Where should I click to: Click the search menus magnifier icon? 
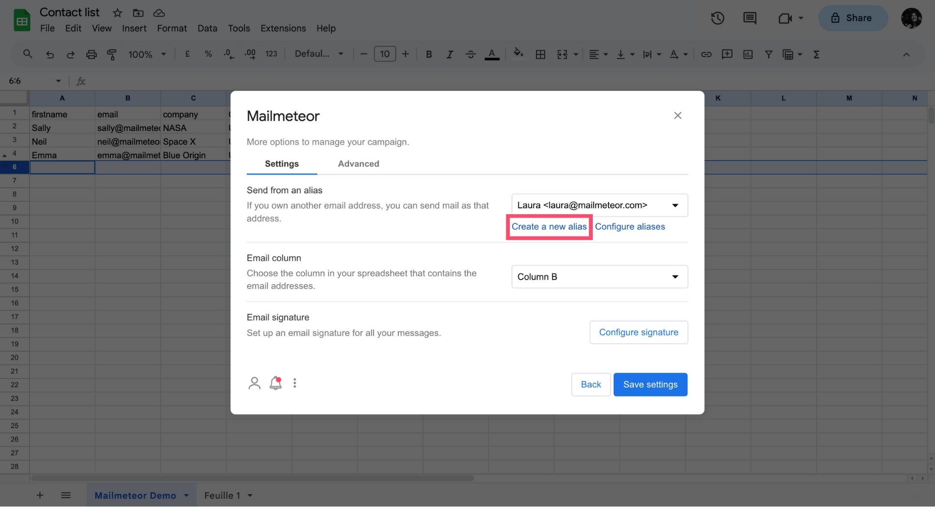(x=28, y=54)
